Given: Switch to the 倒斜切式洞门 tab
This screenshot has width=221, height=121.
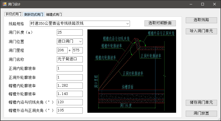Looking at the screenshot, I should (34, 14).
